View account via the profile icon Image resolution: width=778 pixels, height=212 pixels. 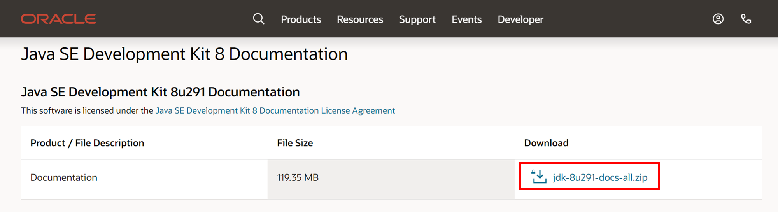[x=718, y=19]
